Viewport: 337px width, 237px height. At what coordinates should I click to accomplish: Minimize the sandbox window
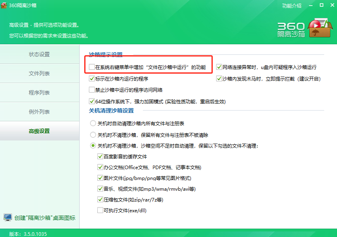click(x=311, y=6)
